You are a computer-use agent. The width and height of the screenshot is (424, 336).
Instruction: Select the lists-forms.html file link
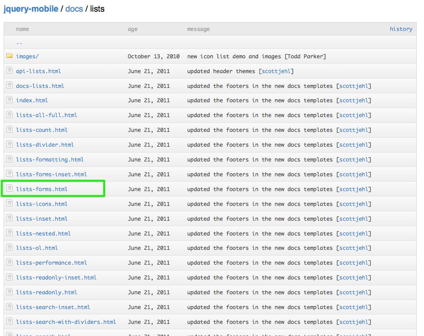[x=42, y=189]
